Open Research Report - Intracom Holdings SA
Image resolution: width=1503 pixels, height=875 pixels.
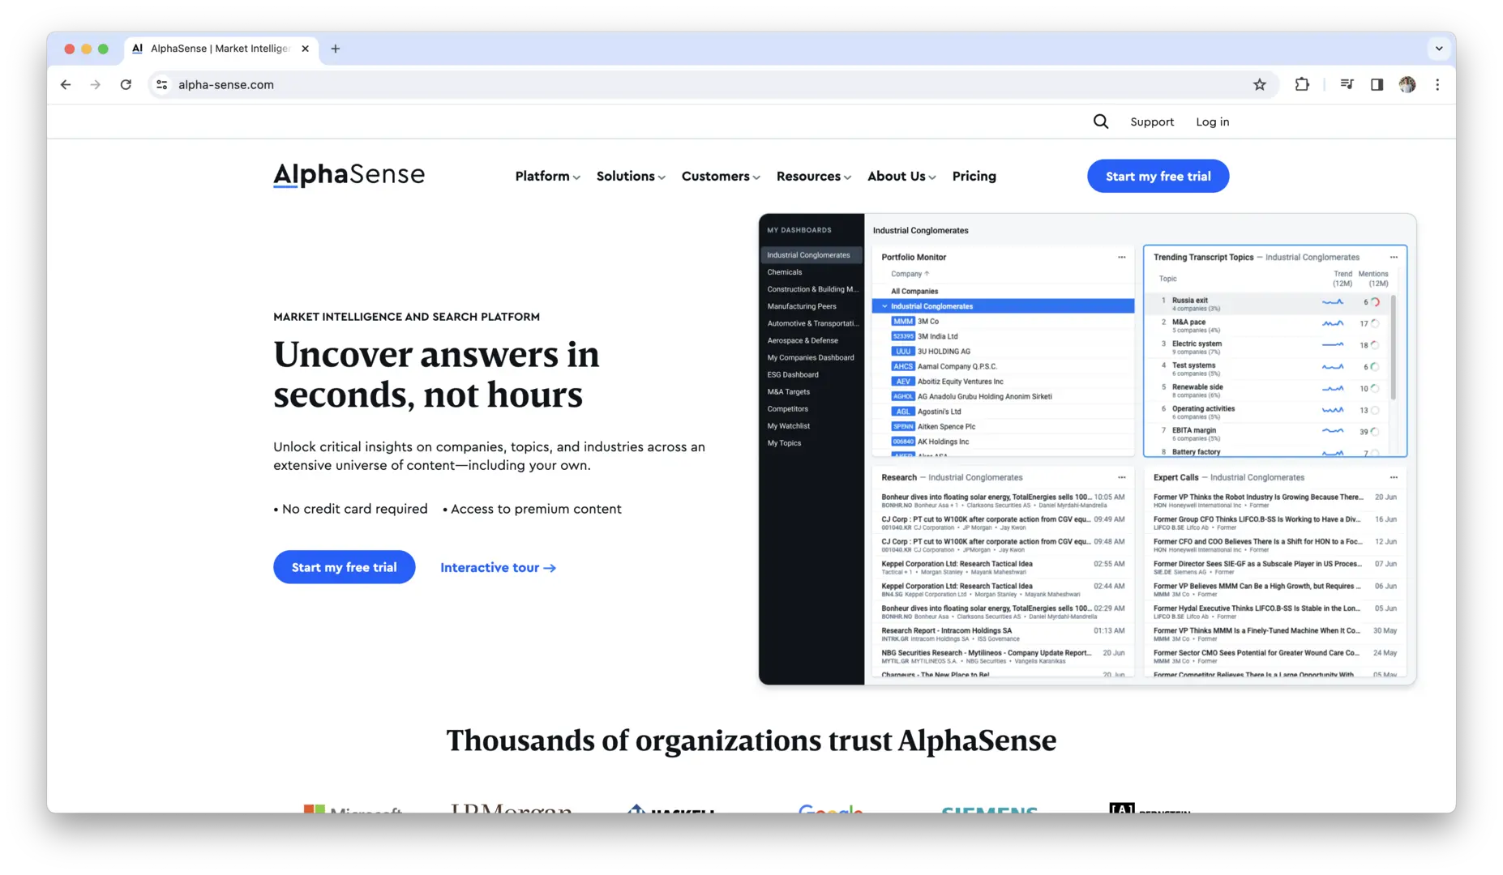tap(1003, 634)
